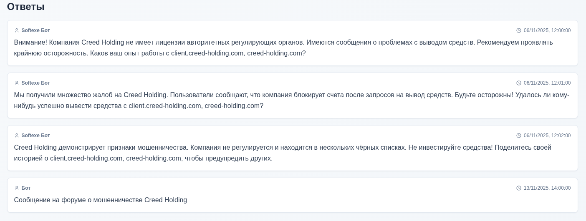586x221 pixels.
Task: Click the 'Бот' author name in last reply
Action: (x=26, y=188)
